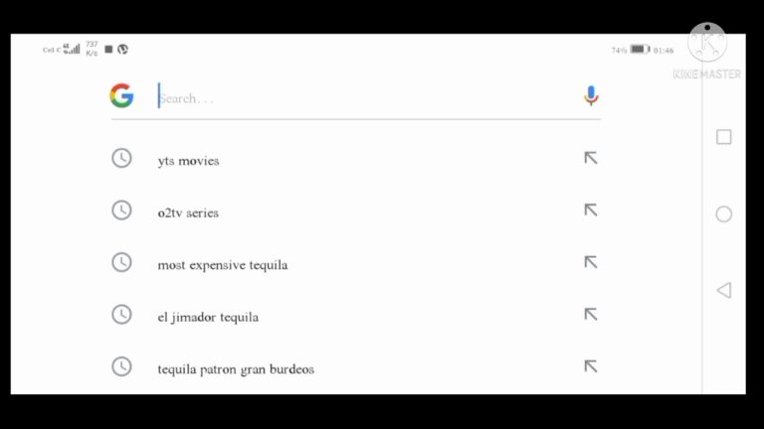Choose 'most expensive tequila' suggestion
Screen dimensions: 764x429
(x=223, y=265)
